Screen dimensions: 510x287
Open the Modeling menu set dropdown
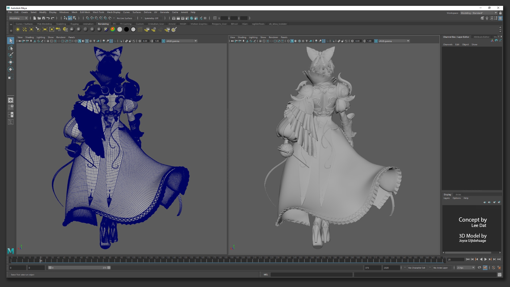18,18
